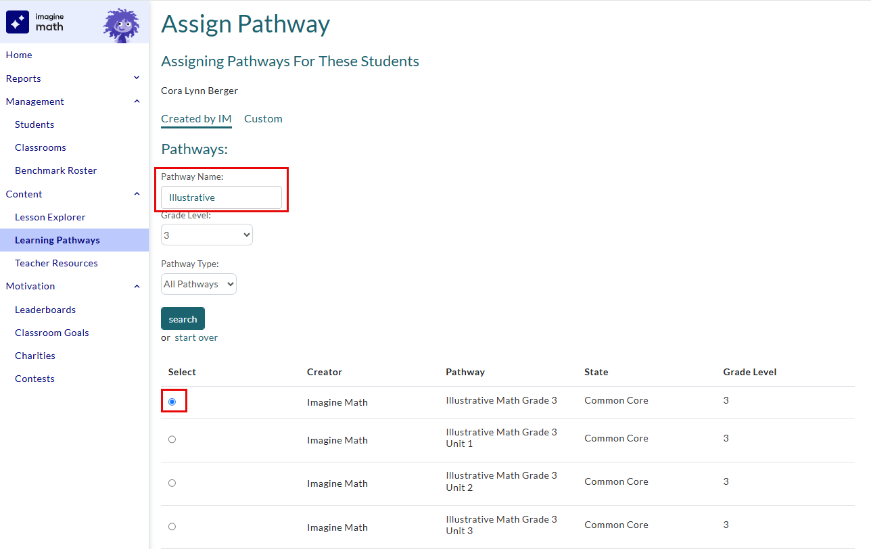Collapse the Content section chevron
Viewport: 871px width, 549px height.
[x=137, y=194]
